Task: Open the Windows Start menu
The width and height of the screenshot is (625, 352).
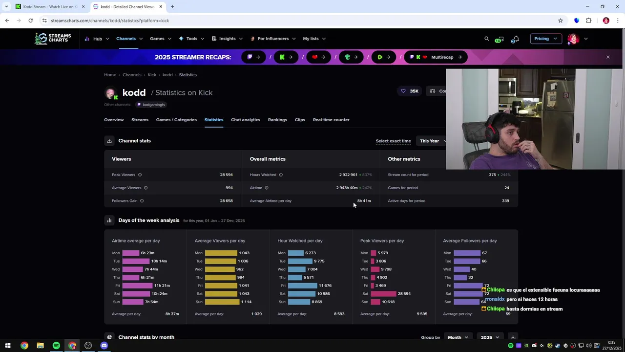Action: coord(8,346)
